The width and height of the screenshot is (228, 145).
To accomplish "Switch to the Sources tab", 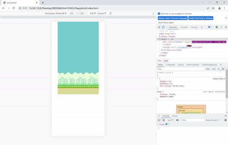I will [x=194, y=27].
